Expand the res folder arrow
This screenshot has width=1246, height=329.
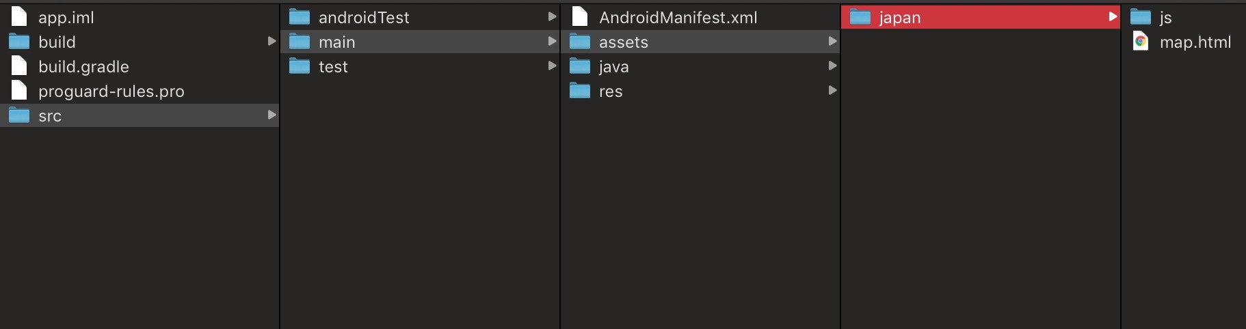832,90
